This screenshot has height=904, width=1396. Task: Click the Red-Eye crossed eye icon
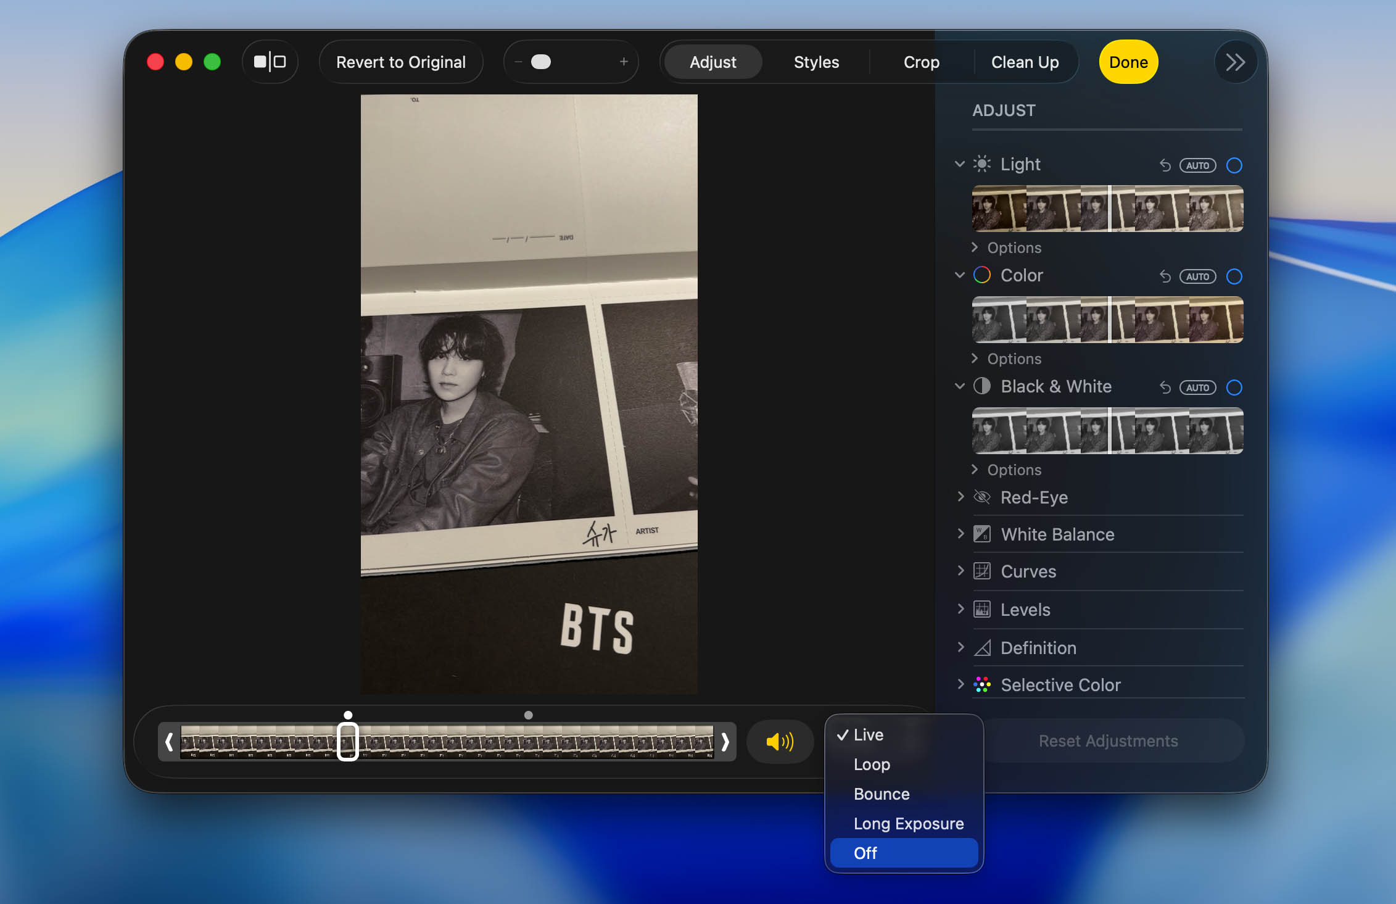click(982, 497)
